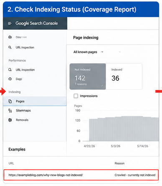This screenshot has width=162, height=186.
Task: Click the Removals icon
Action: [x=10, y=120]
